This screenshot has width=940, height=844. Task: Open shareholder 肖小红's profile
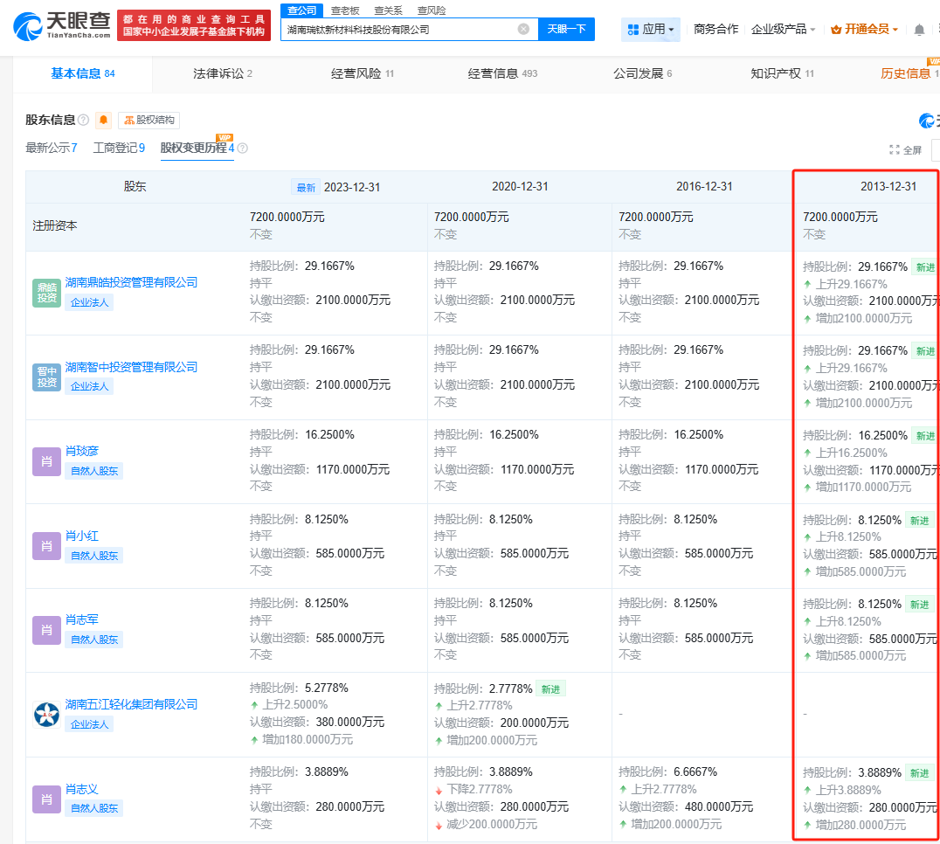point(82,536)
